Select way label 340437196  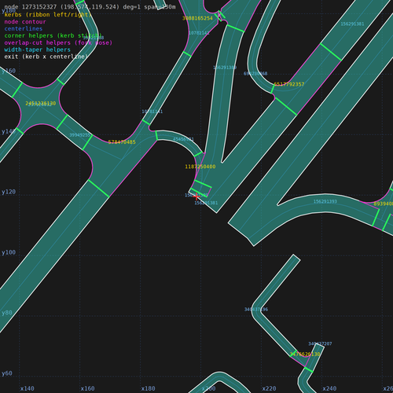pyautogui.click(x=256, y=310)
